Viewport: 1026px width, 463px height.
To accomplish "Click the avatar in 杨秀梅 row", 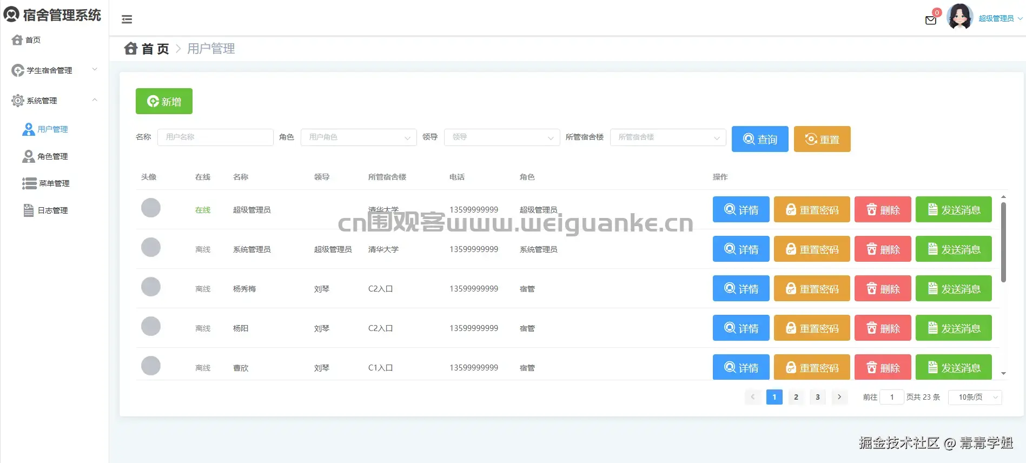I will (x=151, y=287).
